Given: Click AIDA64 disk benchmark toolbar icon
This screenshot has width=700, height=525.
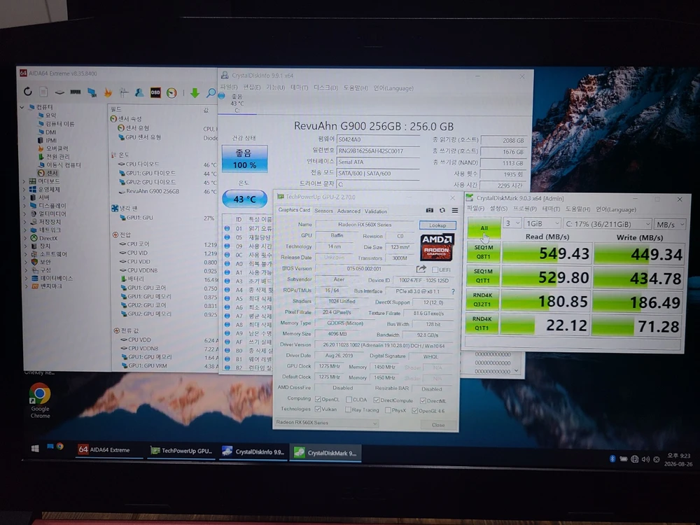Looking at the screenshot, I should point(59,92).
